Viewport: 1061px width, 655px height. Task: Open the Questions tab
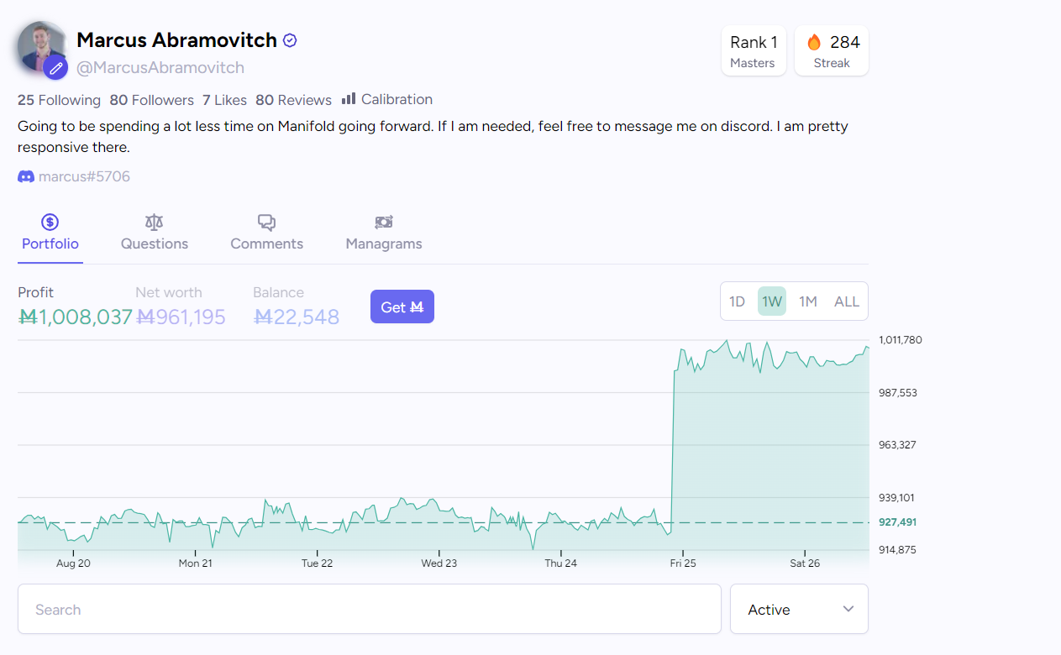tap(155, 233)
